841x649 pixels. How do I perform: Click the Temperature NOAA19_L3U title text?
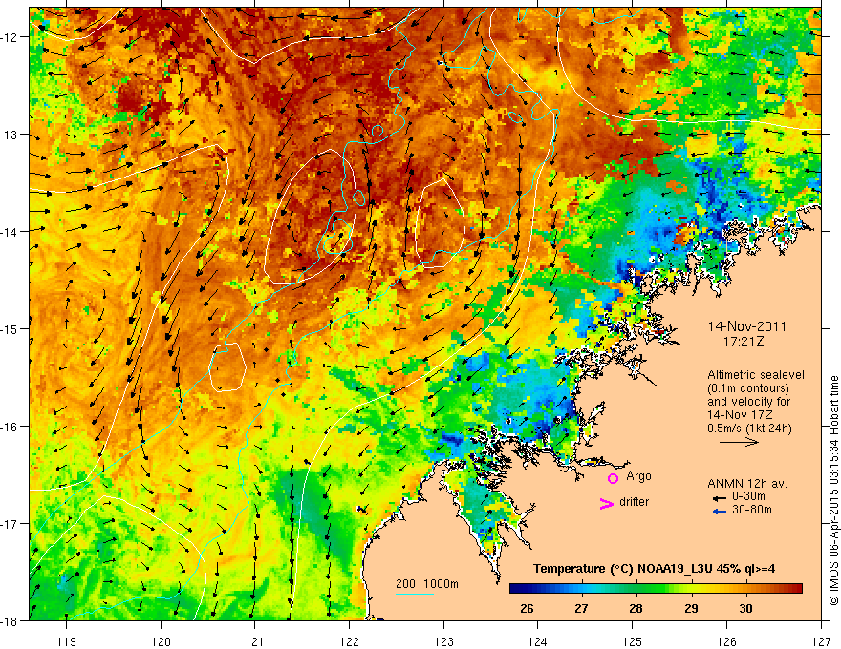point(654,569)
